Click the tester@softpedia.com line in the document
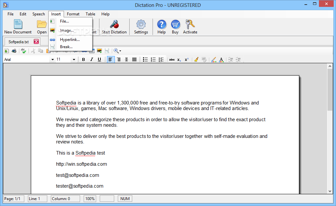 [x=79, y=186]
